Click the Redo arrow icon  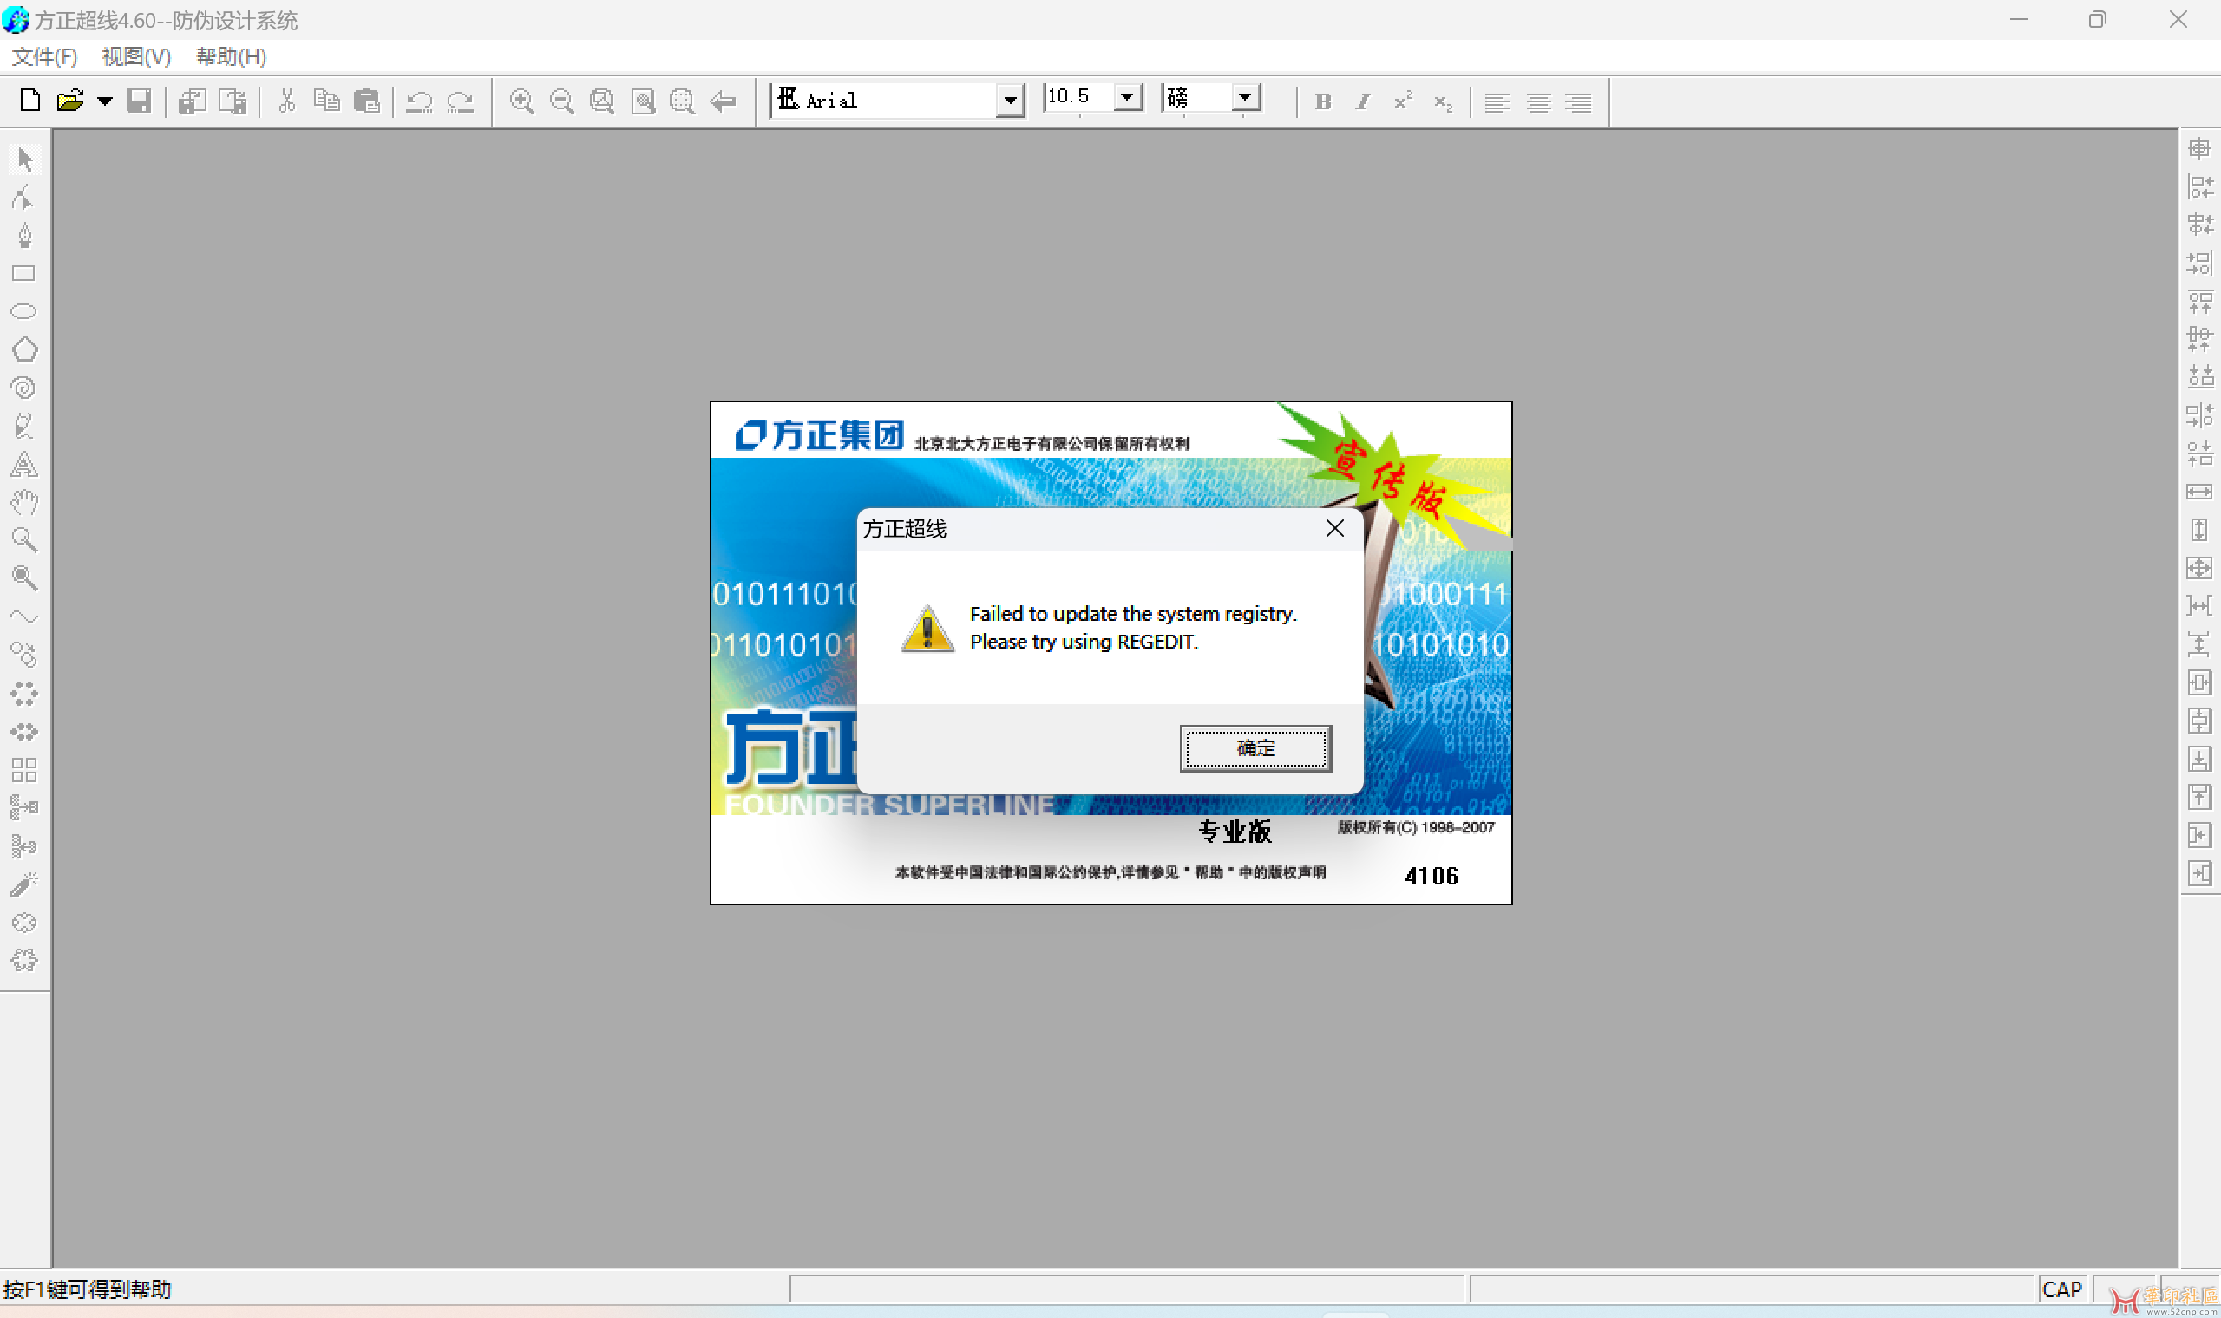click(459, 101)
